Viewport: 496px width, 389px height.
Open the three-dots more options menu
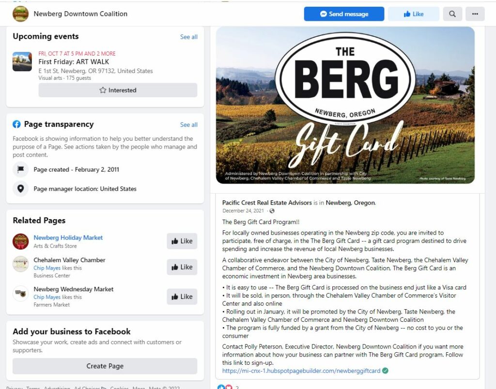click(475, 14)
